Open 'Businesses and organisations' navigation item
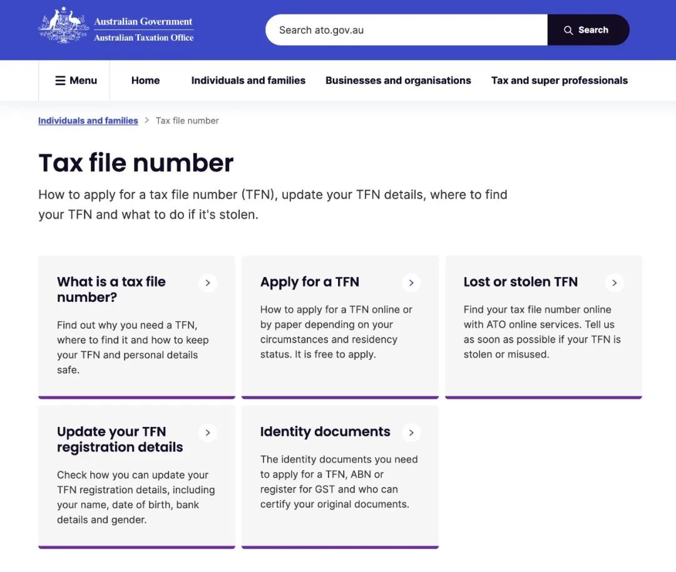 398,81
